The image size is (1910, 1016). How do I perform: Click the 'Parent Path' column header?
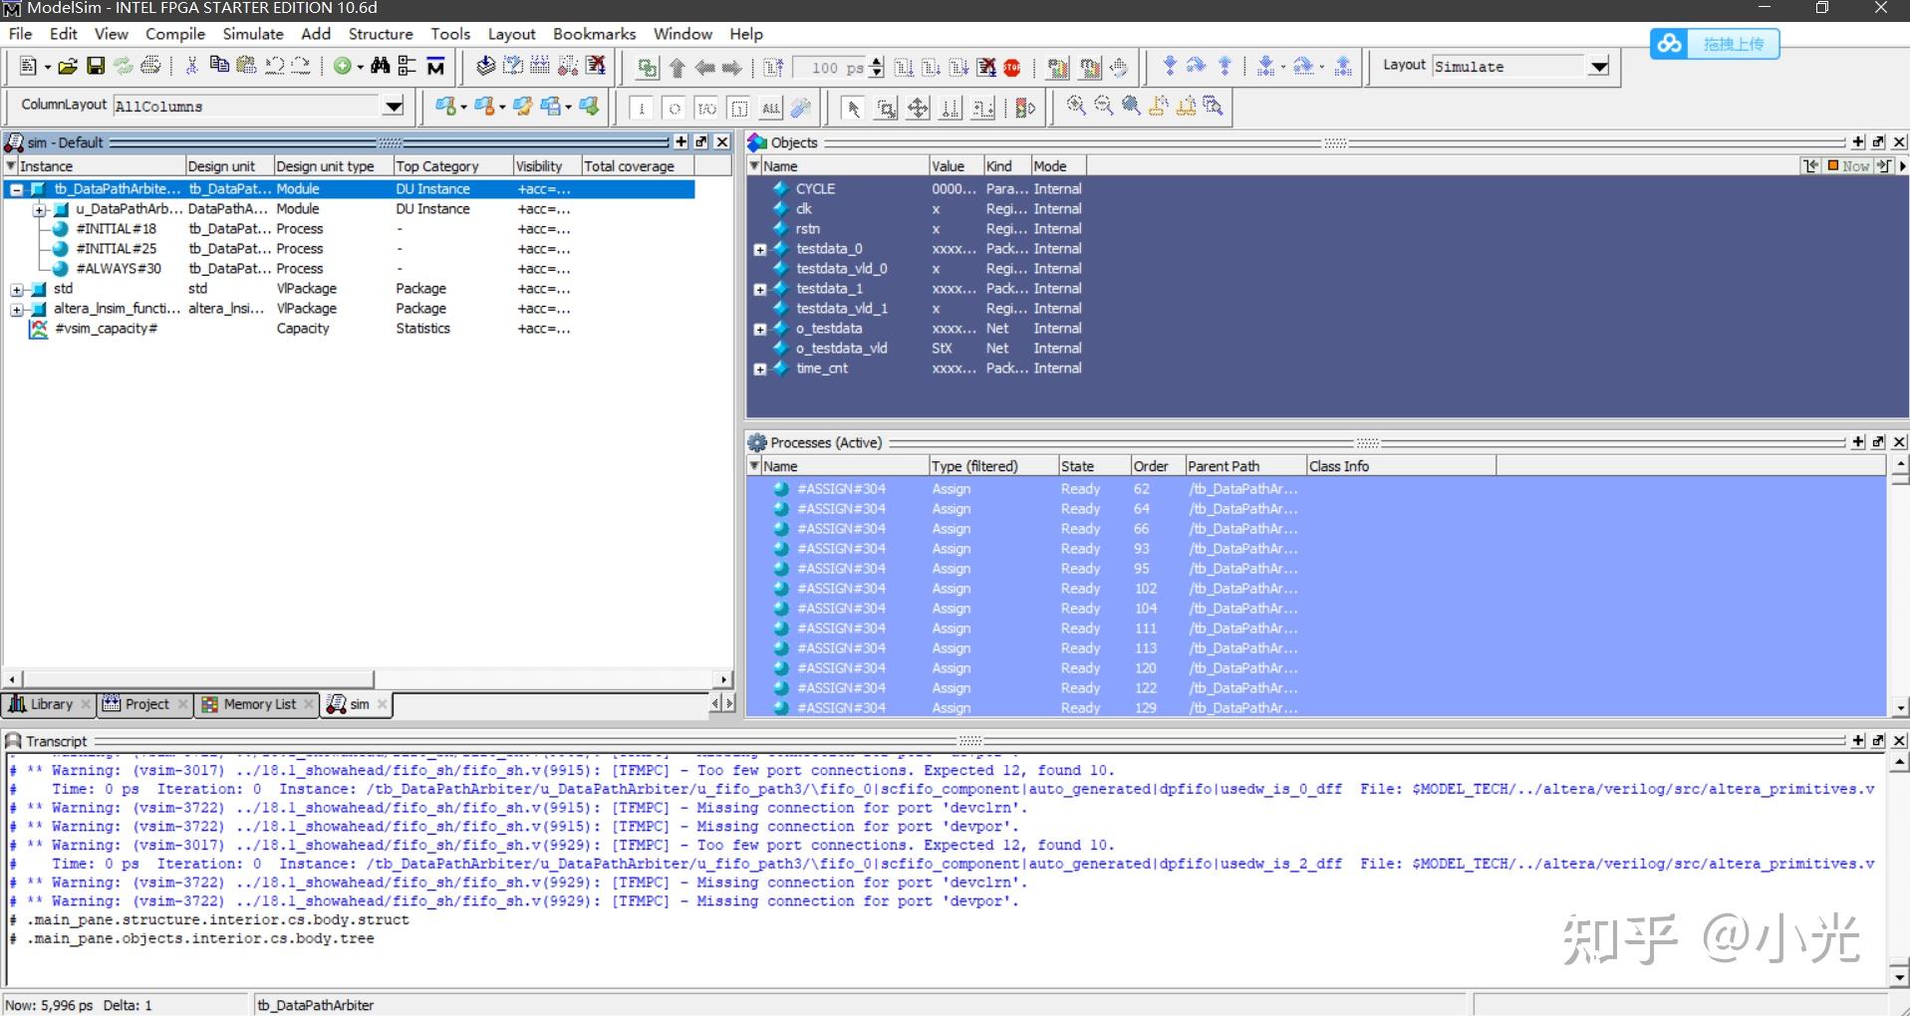(x=1244, y=466)
